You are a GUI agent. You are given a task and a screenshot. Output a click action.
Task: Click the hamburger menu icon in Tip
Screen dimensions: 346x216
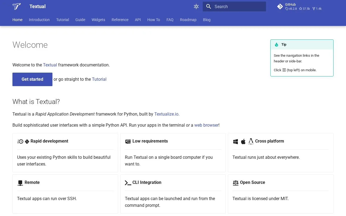pyautogui.click(x=284, y=70)
